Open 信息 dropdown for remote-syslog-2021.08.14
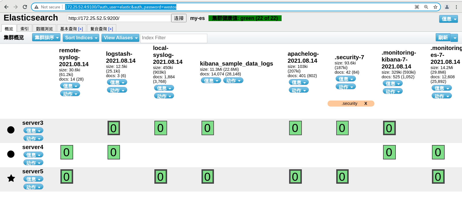 tap(70, 86)
